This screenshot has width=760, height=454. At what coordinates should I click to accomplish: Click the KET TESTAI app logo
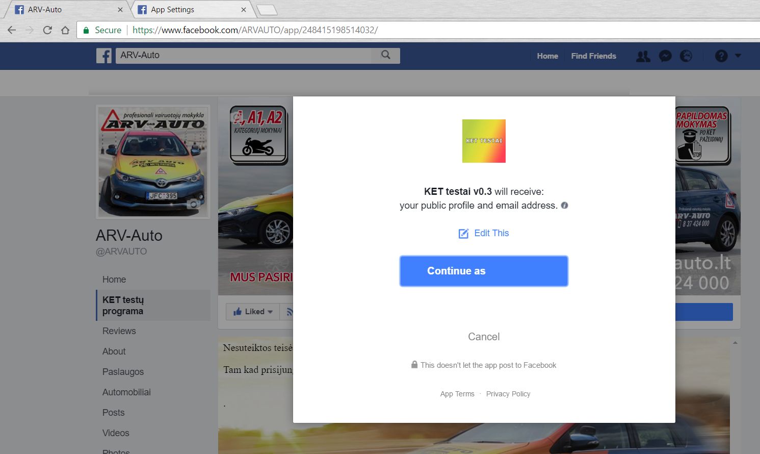coord(484,141)
